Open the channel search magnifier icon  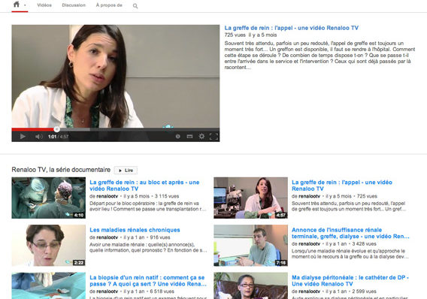coord(135,6)
